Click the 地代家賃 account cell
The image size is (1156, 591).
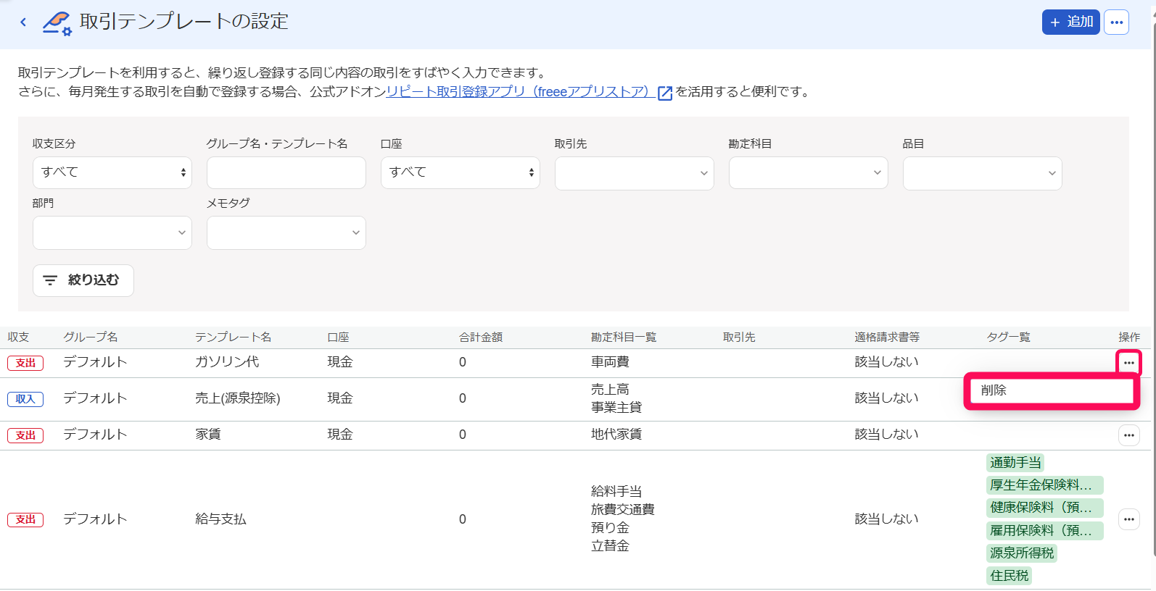616,435
